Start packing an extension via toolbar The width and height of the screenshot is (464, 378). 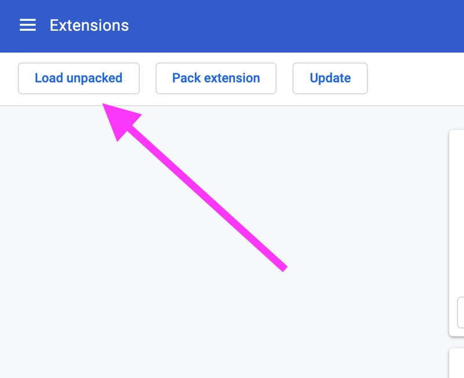(216, 78)
